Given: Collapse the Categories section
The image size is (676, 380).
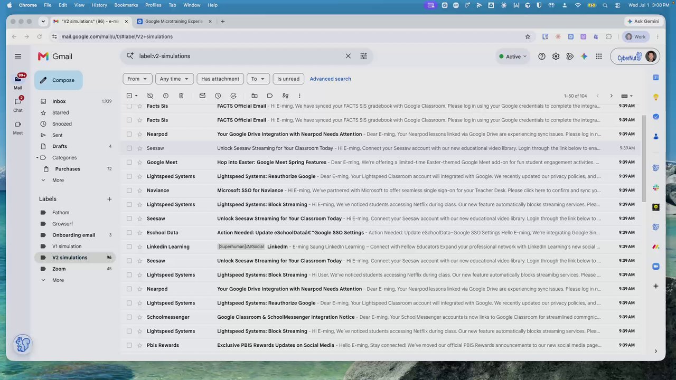Looking at the screenshot, I should [x=37, y=158].
